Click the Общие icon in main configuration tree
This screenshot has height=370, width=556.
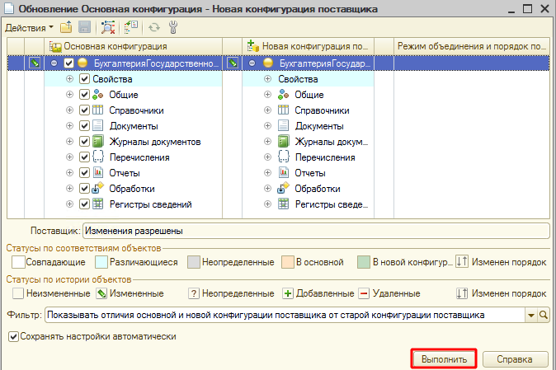[97, 95]
